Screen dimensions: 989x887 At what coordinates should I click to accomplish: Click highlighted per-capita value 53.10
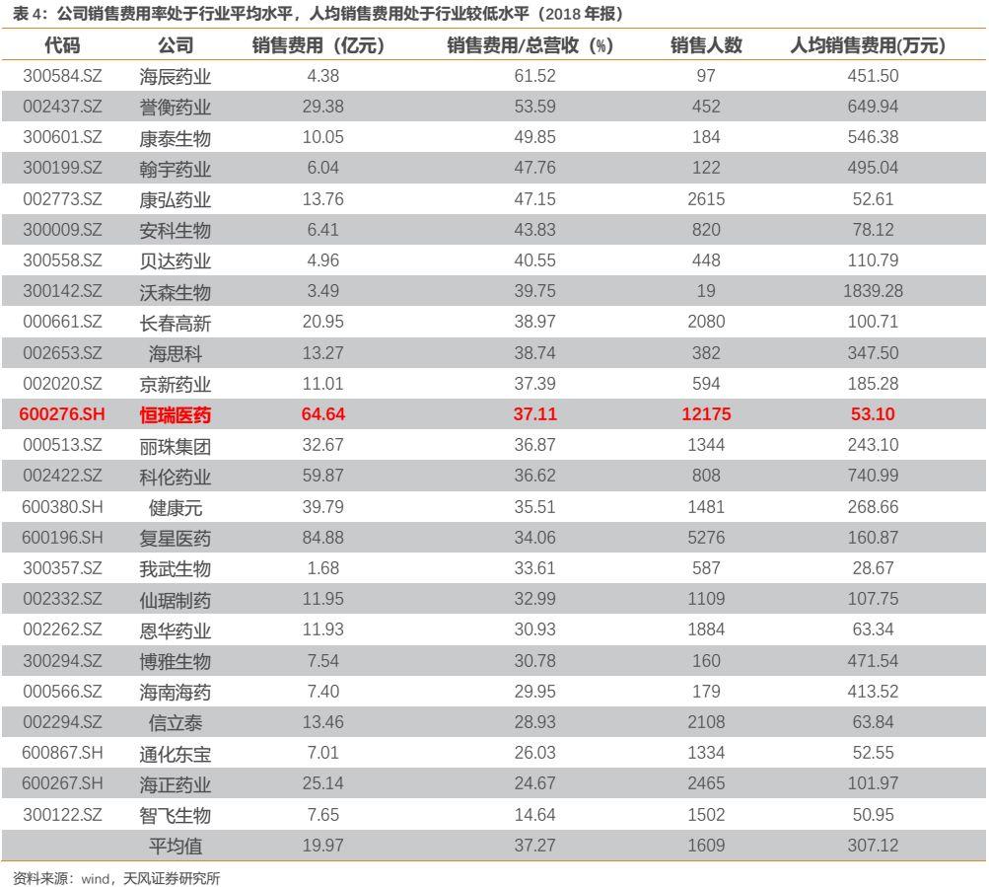[873, 414]
